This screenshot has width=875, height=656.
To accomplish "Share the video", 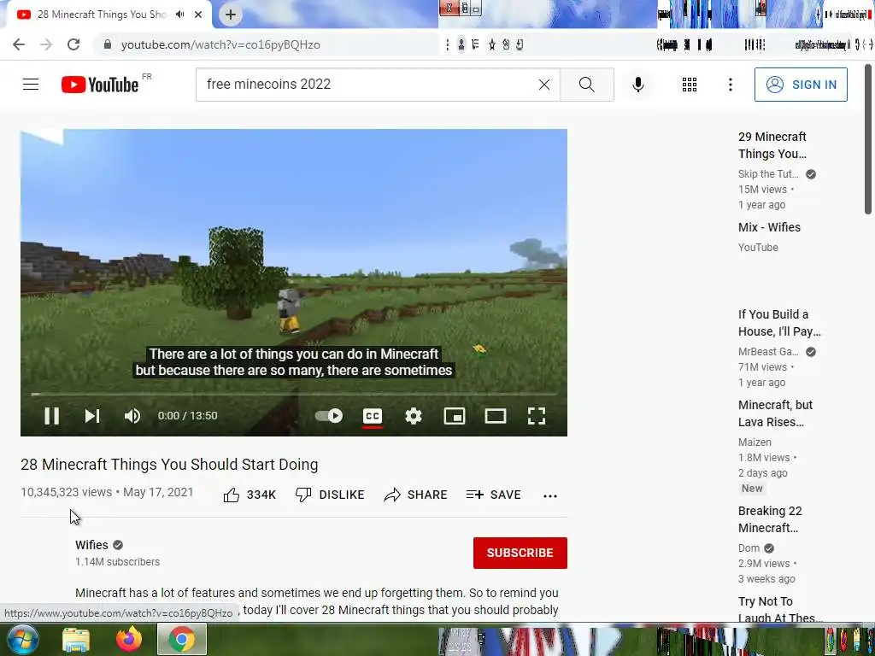I will pyautogui.click(x=416, y=495).
